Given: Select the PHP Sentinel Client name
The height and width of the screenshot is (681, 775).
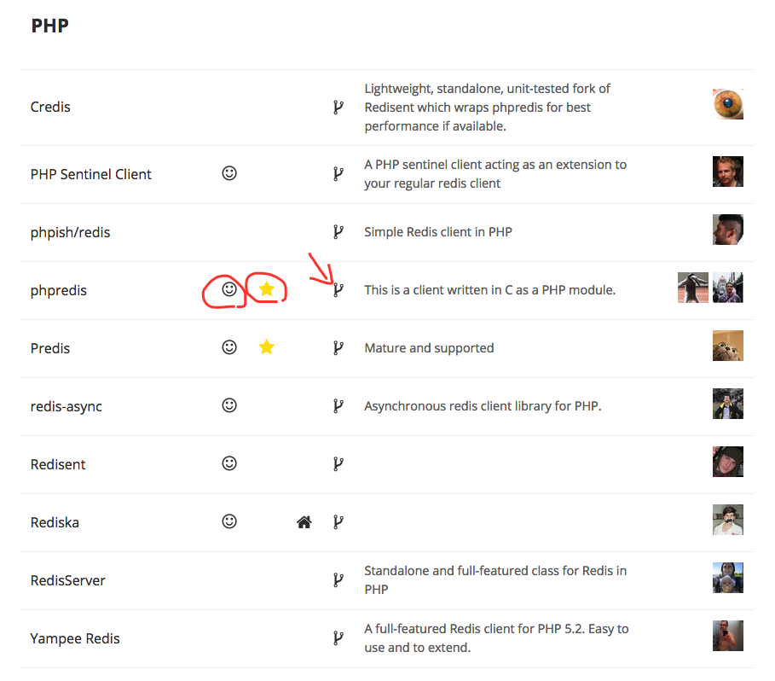Looking at the screenshot, I should coord(91,174).
